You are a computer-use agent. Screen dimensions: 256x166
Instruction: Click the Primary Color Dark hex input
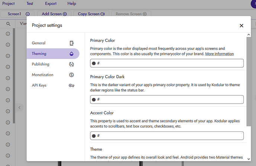(x=167, y=100)
